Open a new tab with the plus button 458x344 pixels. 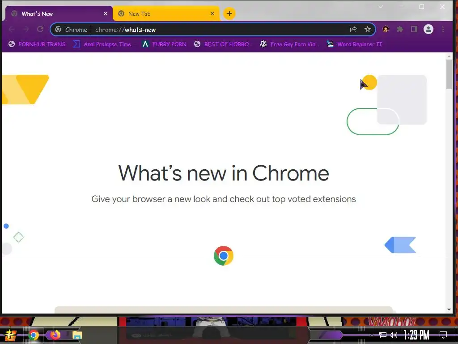pos(229,13)
